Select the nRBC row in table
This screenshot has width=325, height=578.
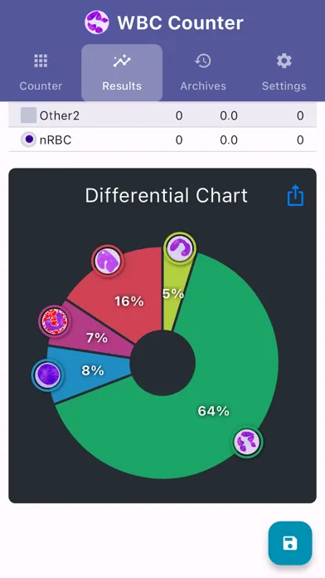pyautogui.click(x=162, y=140)
